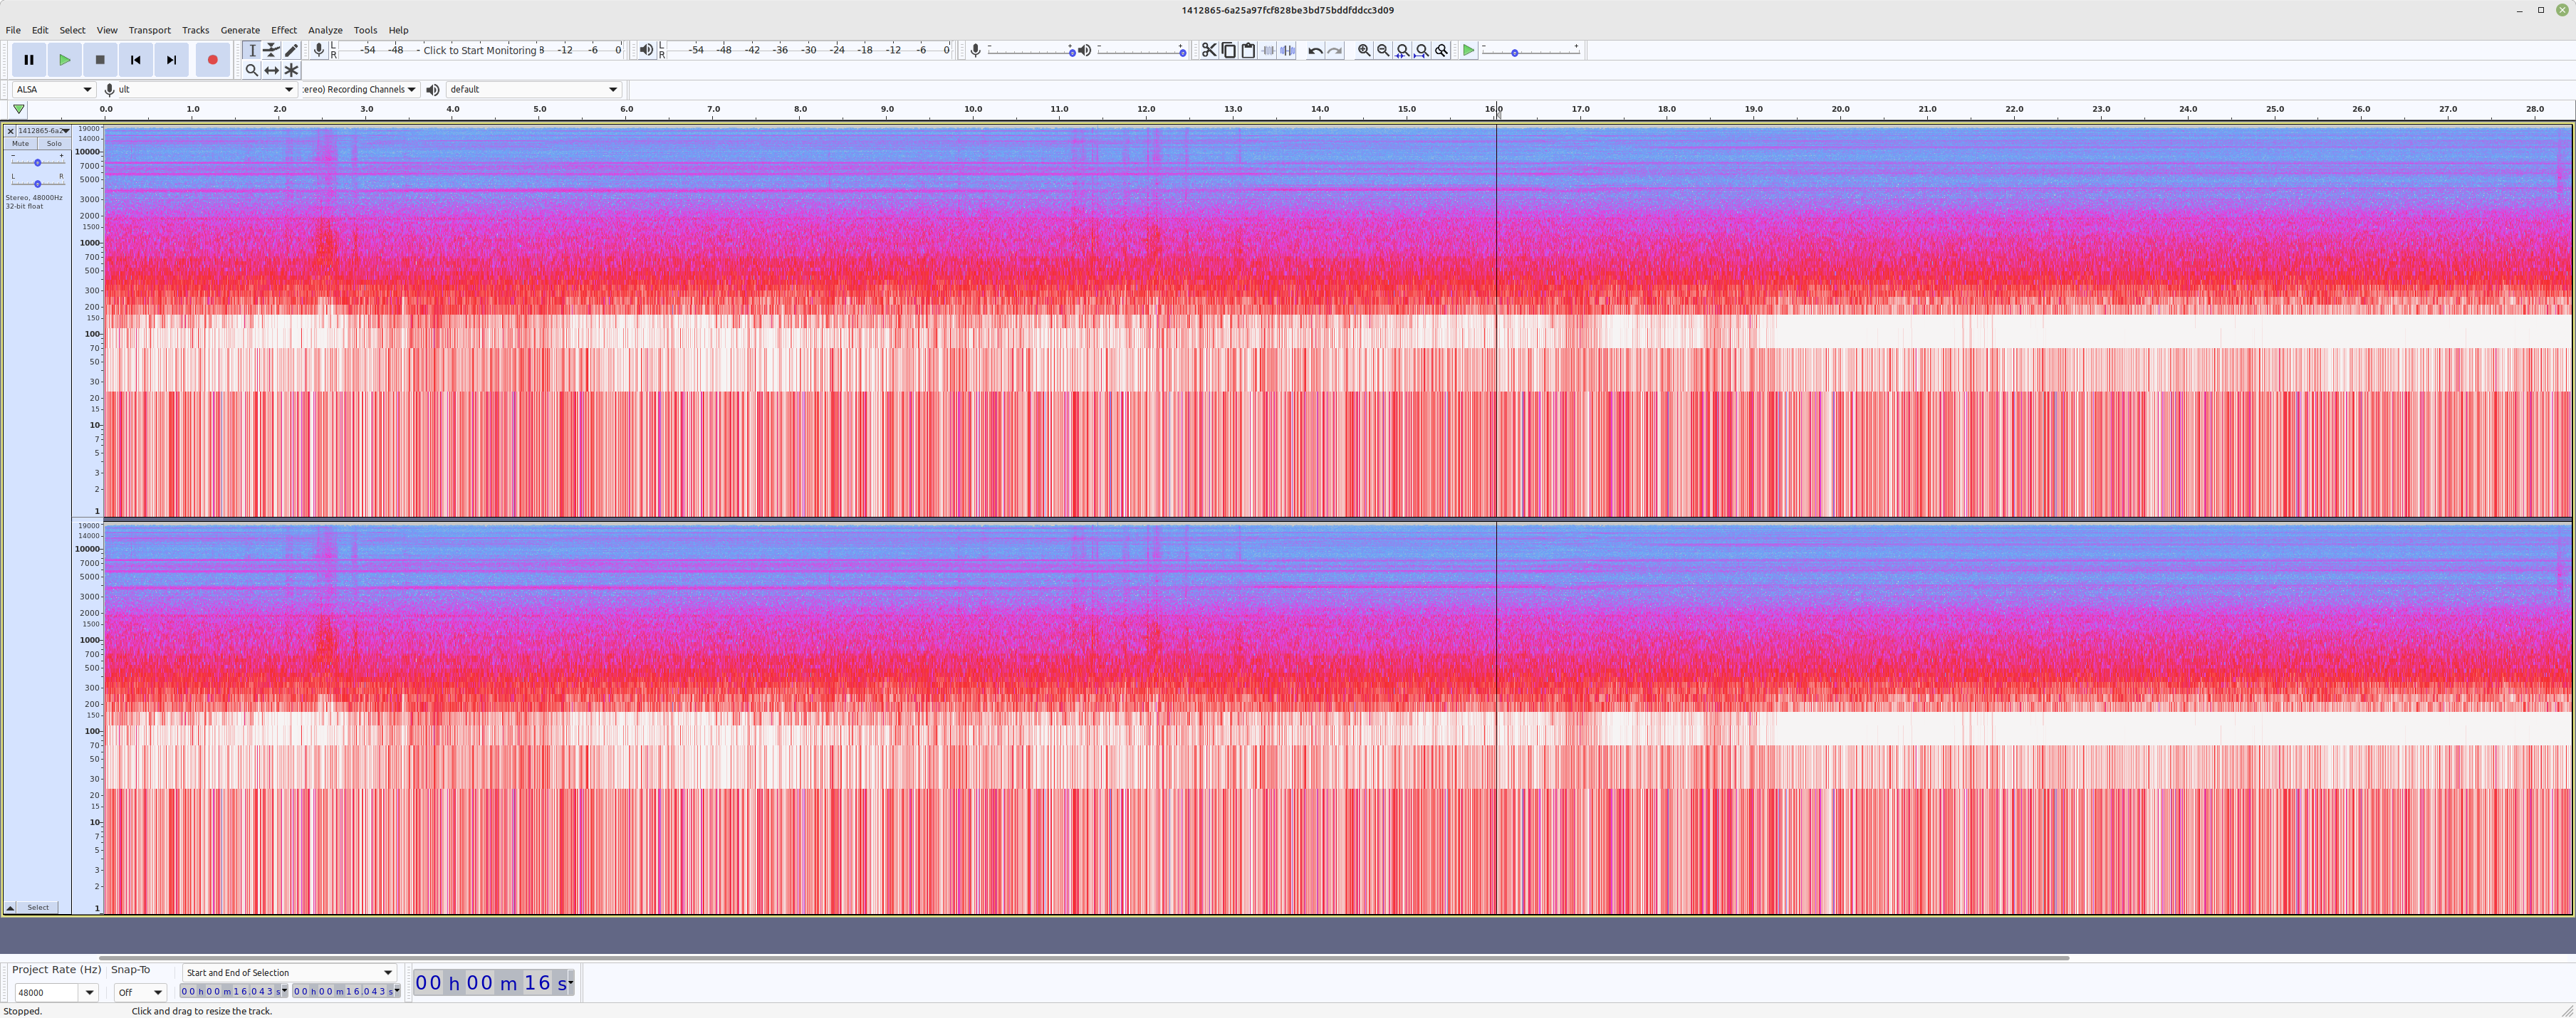Zoom out with the minus magnifier
The height and width of the screenshot is (1018, 2576).
[x=1383, y=50]
